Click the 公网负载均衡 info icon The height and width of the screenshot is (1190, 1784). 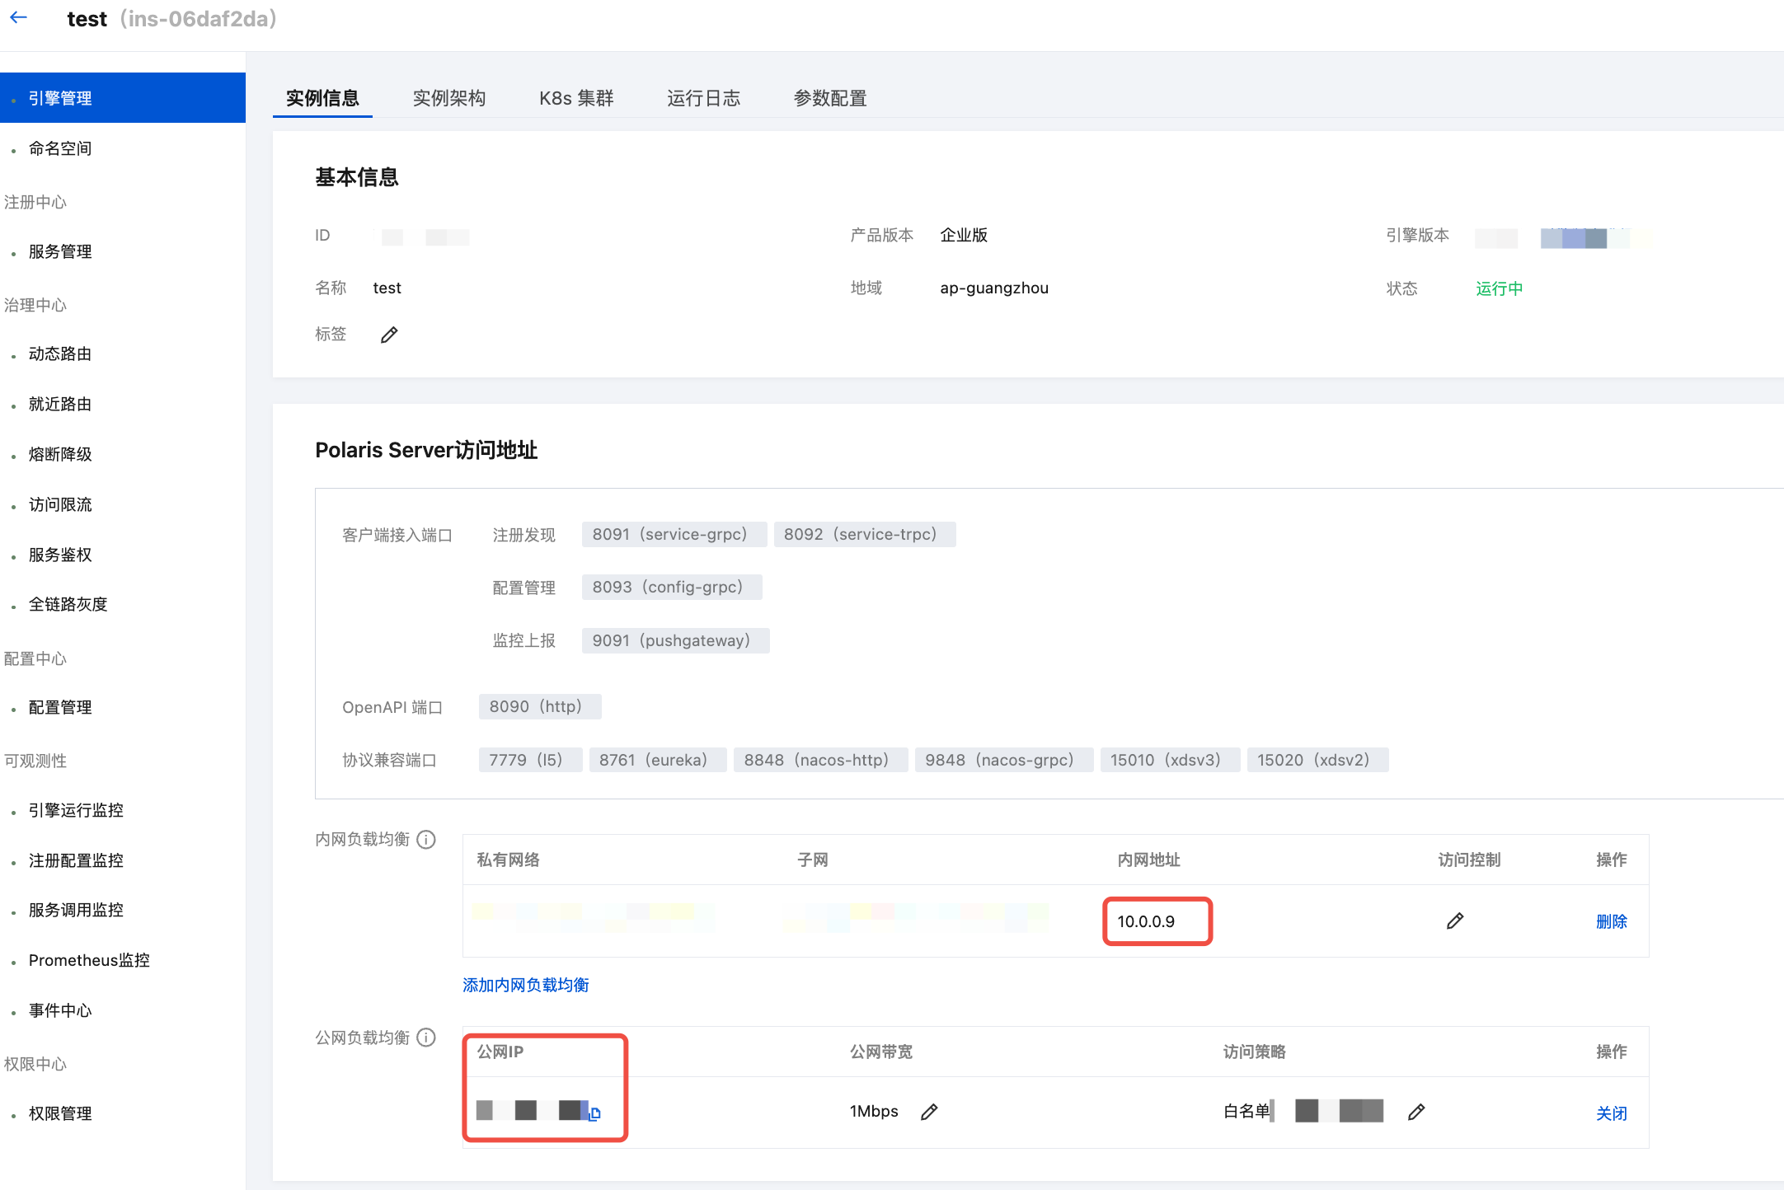pyautogui.click(x=426, y=1038)
